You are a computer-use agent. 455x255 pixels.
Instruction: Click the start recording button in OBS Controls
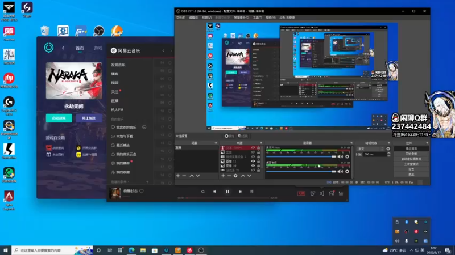coord(411,154)
